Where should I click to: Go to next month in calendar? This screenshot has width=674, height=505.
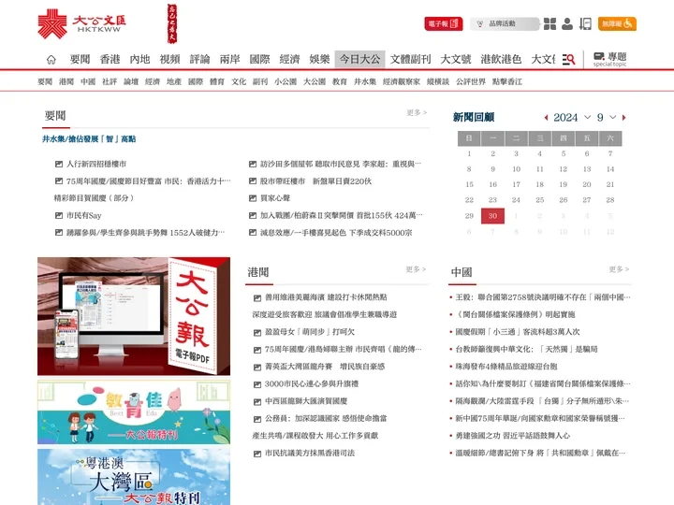(x=624, y=118)
